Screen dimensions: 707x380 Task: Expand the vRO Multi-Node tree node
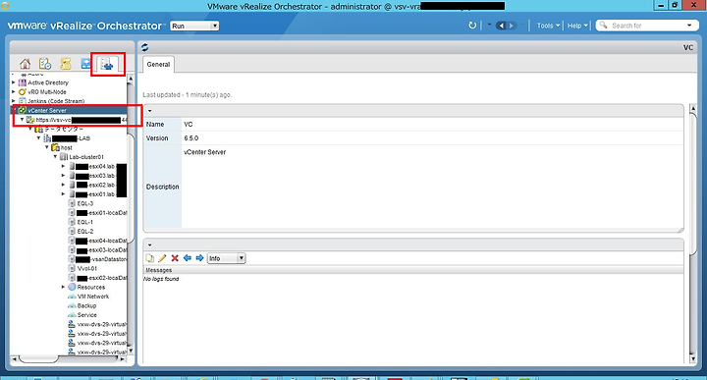coord(14,92)
